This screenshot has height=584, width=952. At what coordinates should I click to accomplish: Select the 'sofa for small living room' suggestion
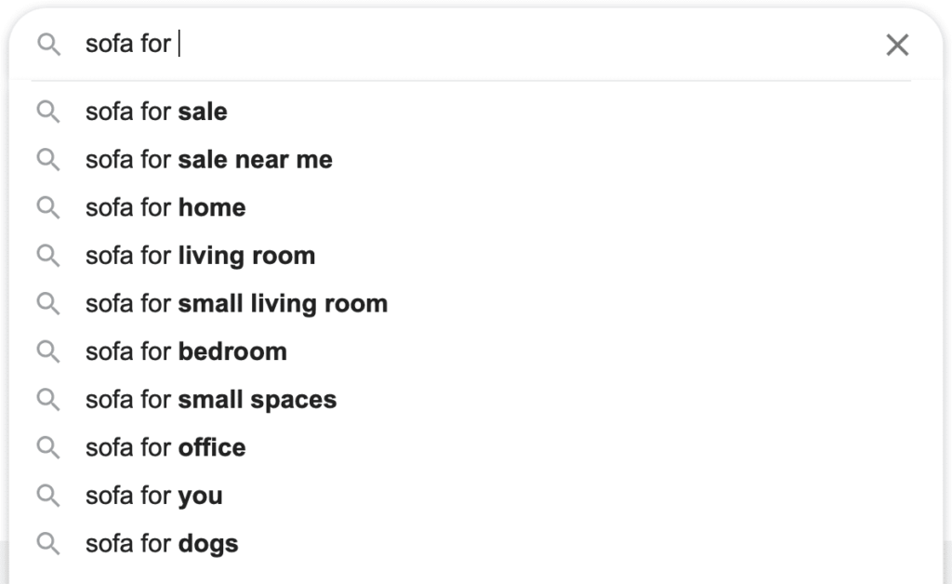(x=235, y=303)
